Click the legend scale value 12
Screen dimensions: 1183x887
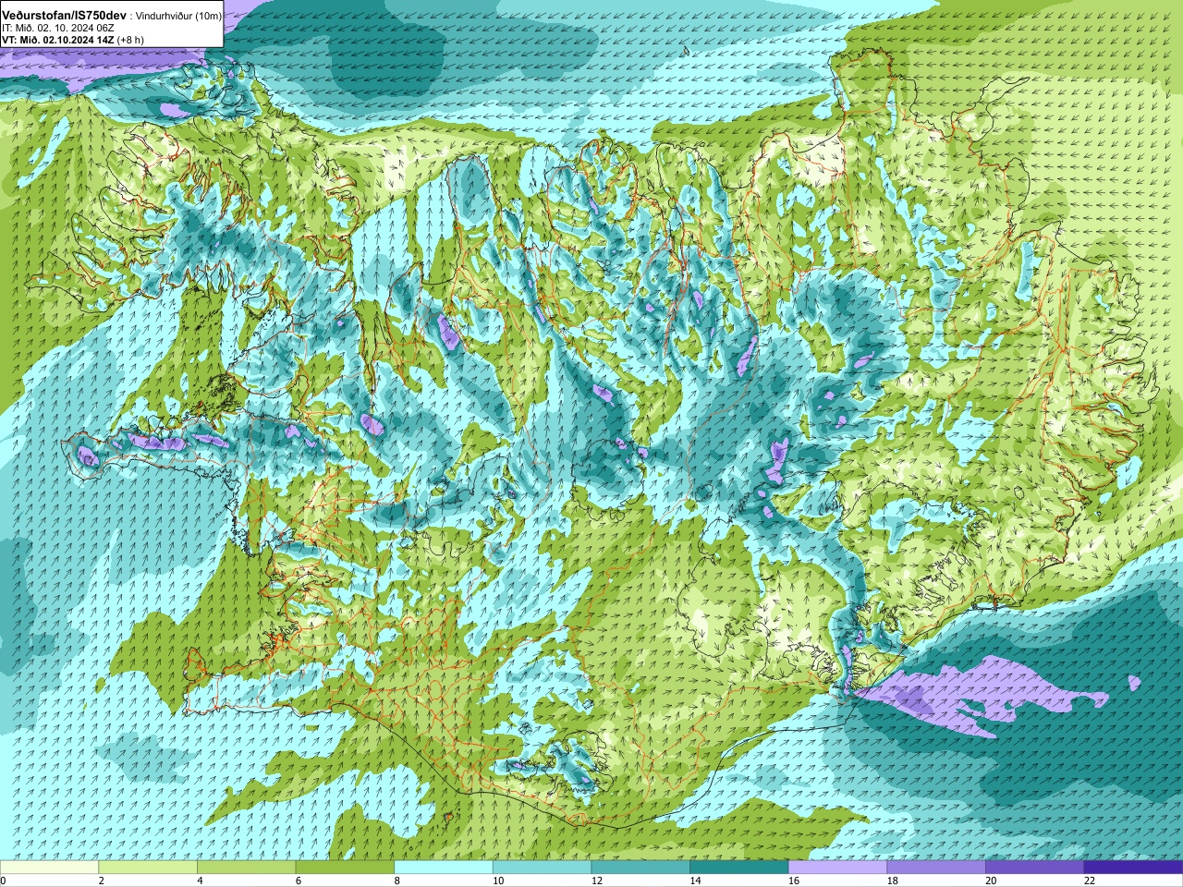coord(597,881)
